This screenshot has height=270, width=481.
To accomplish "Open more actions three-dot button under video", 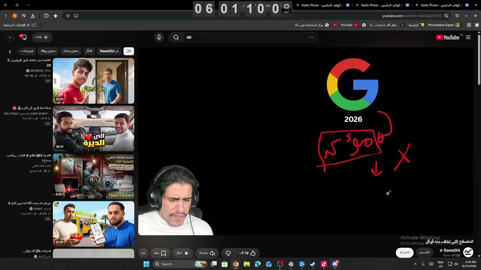I will tap(143, 253).
